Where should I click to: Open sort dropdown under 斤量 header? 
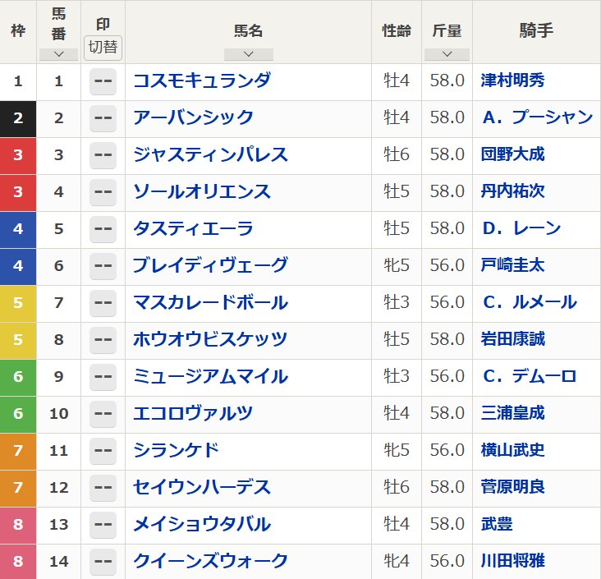click(447, 54)
